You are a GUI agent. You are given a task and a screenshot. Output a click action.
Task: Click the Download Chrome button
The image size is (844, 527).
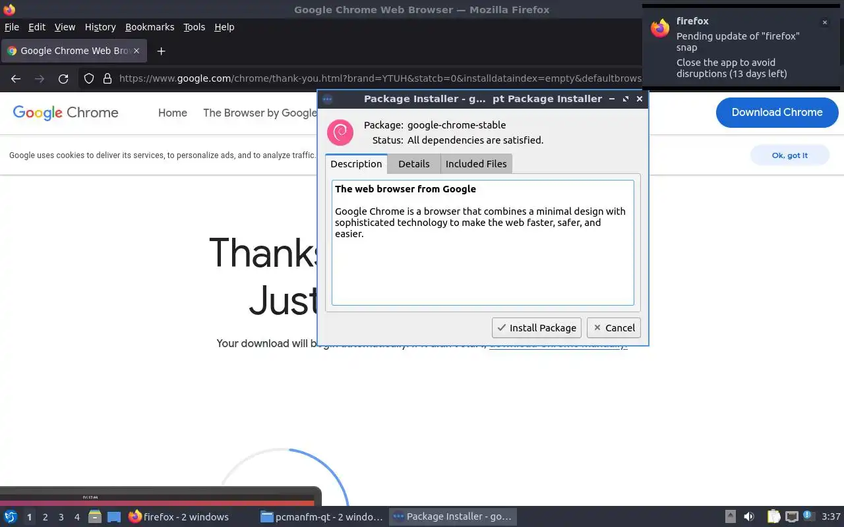tap(777, 113)
